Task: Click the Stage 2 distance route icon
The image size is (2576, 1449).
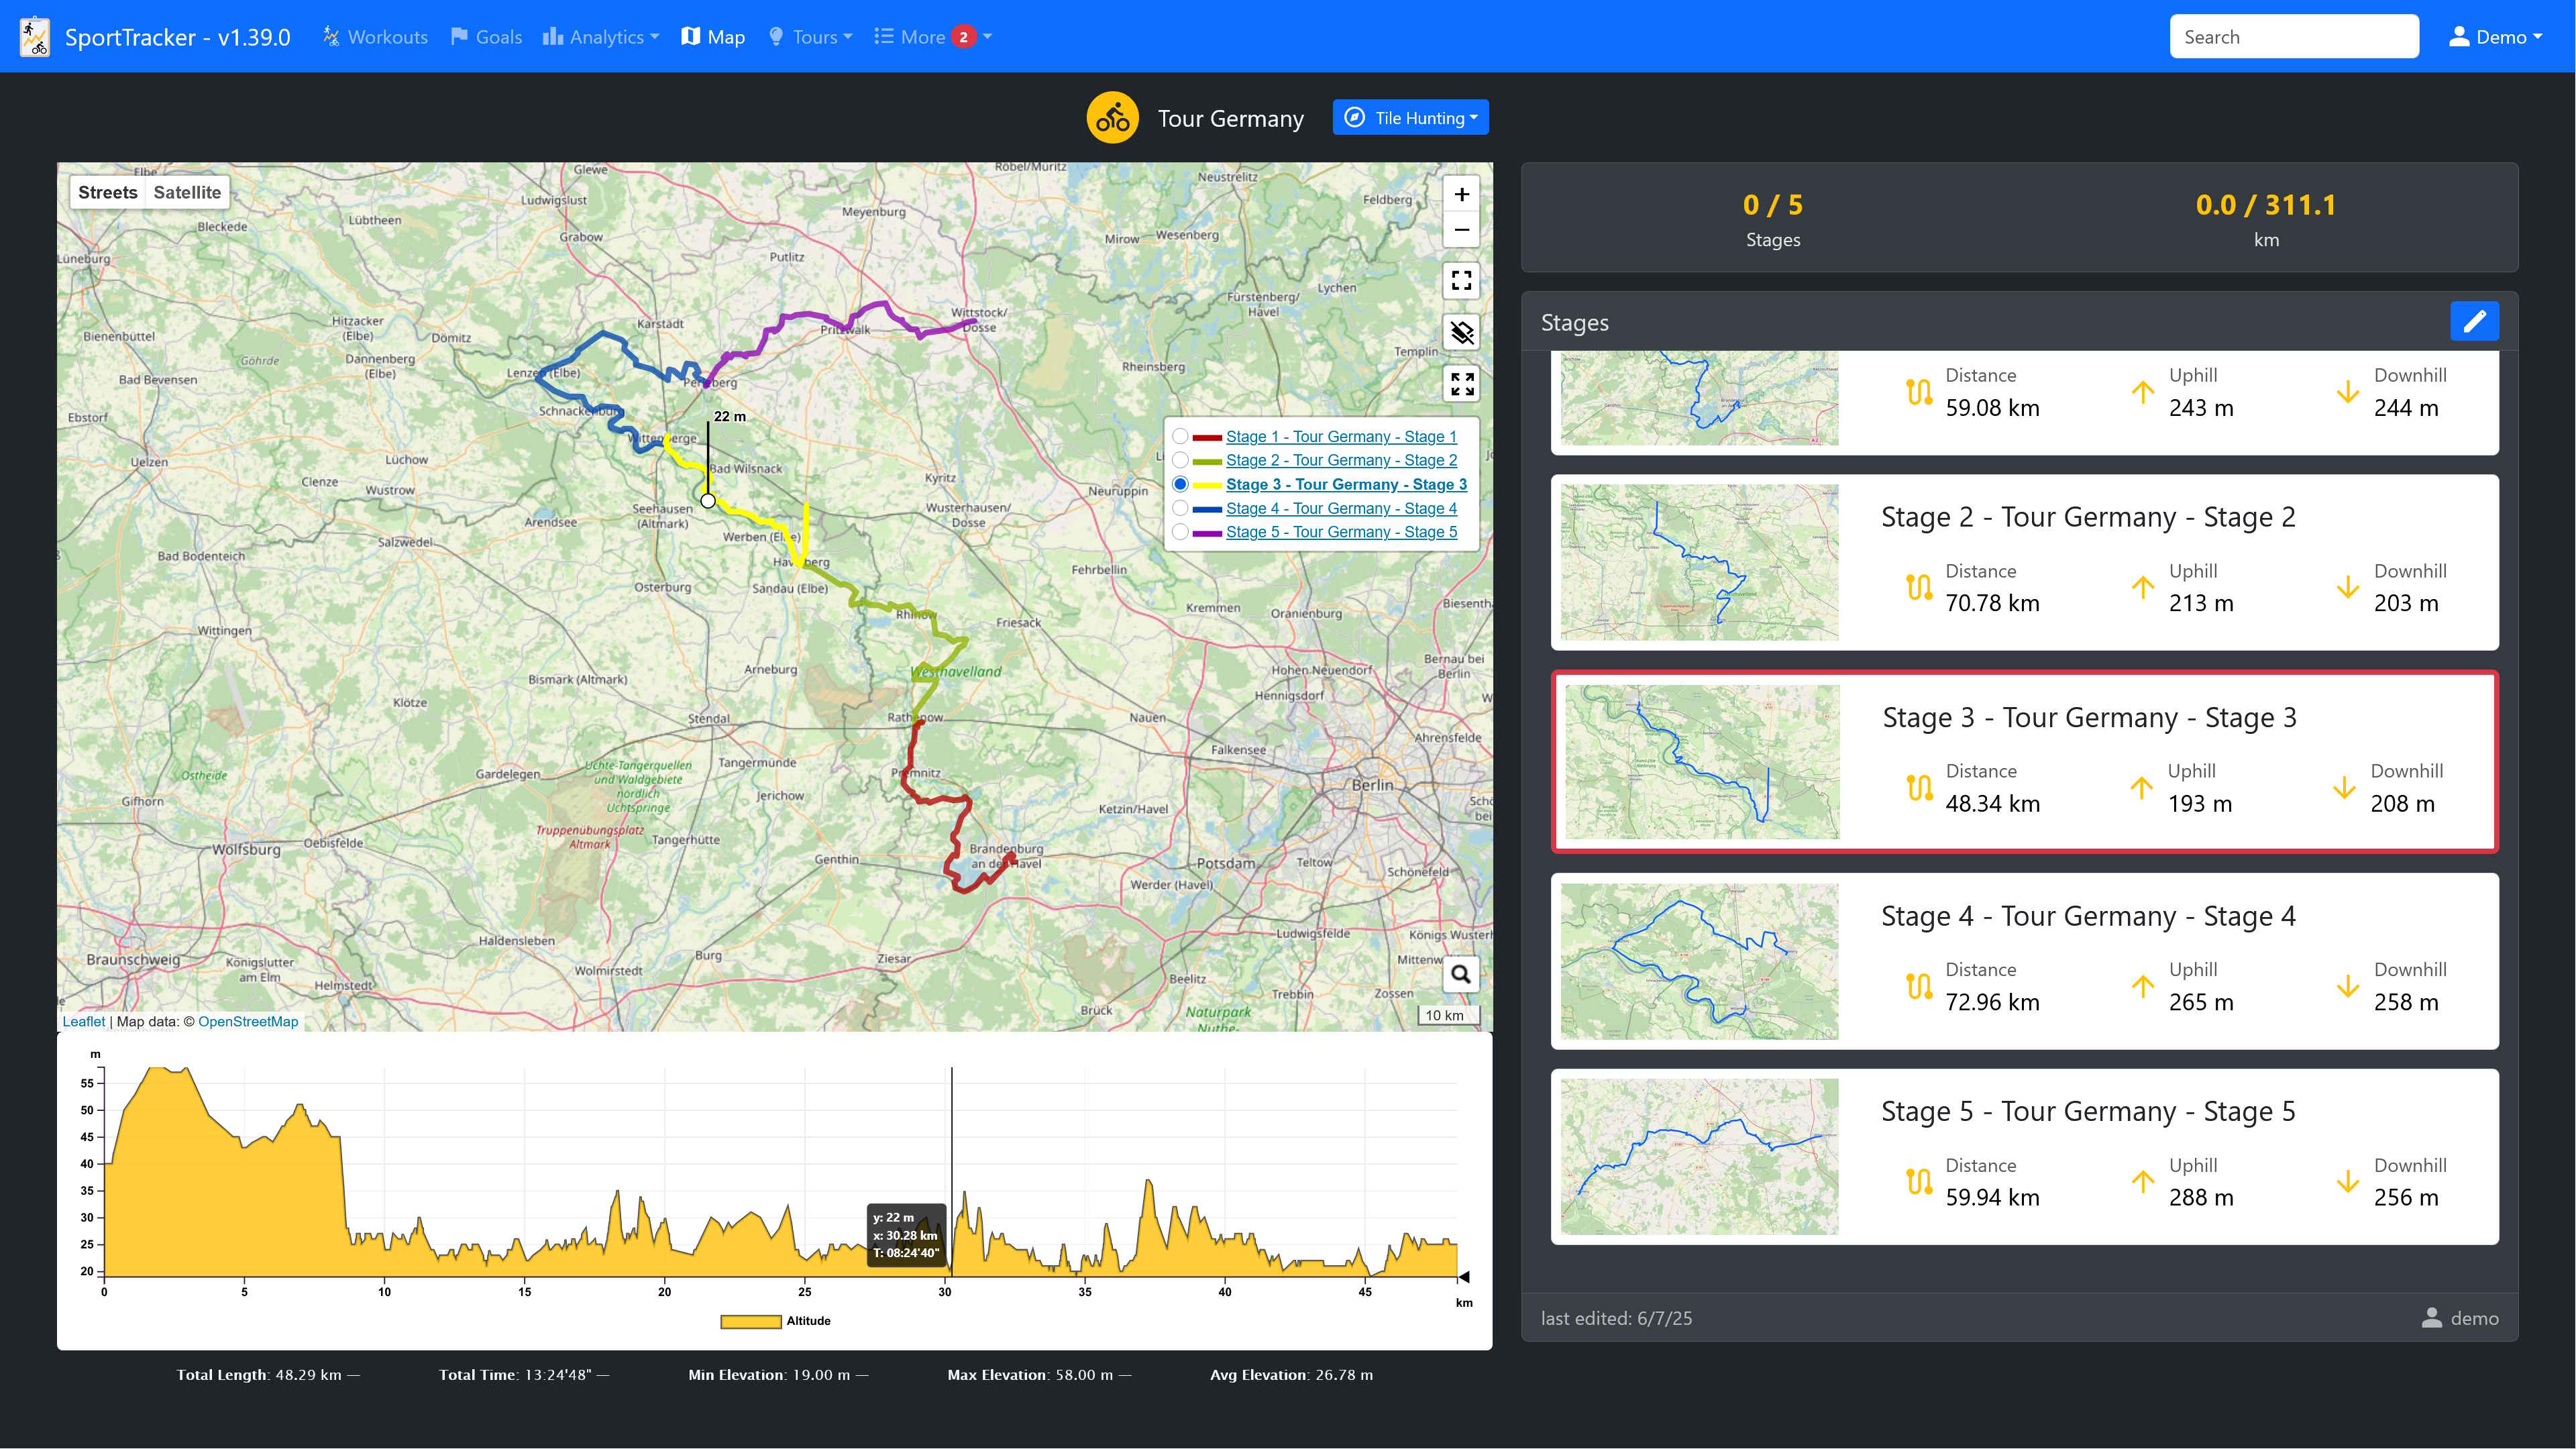Action: [1918, 587]
